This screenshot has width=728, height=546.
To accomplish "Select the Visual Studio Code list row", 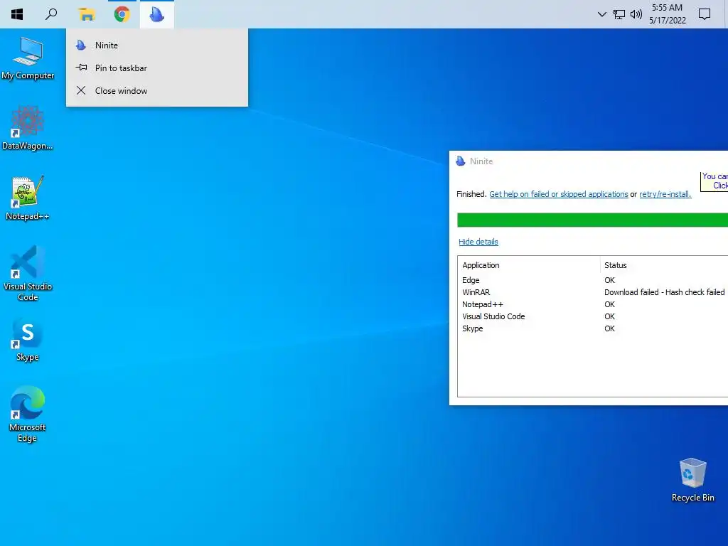I will click(x=592, y=316).
